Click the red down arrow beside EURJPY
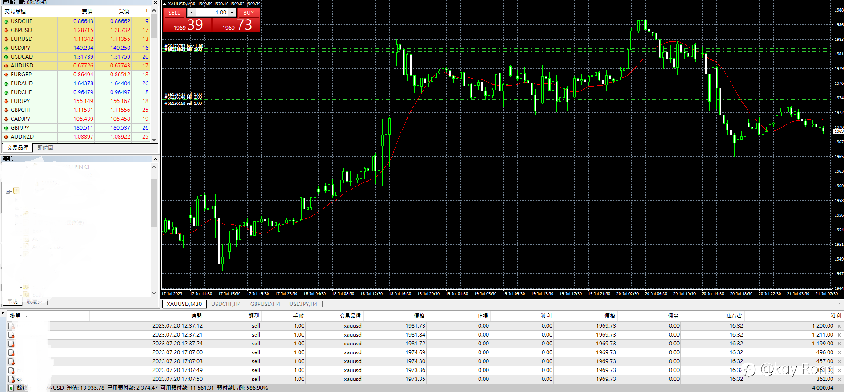This screenshot has width=844, height=392. 6,101
